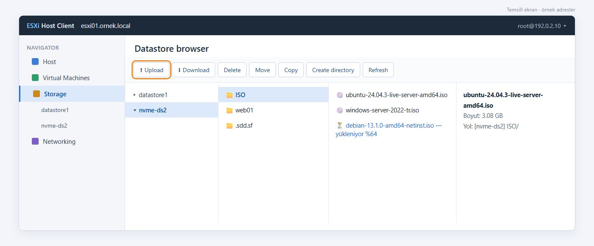This screenshot has height=246, width=594.
Task: Open Virtual Machines in the navigator
Action: coord(72,78)
